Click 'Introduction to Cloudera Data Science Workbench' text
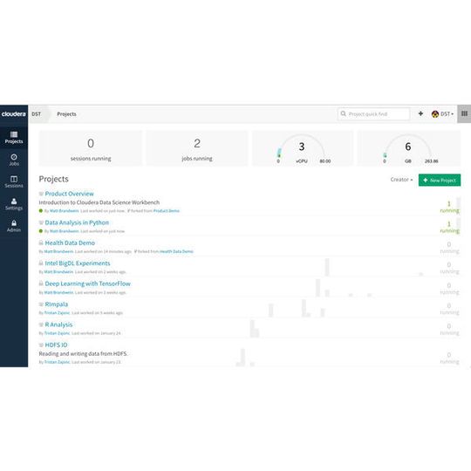 (99, 202)
